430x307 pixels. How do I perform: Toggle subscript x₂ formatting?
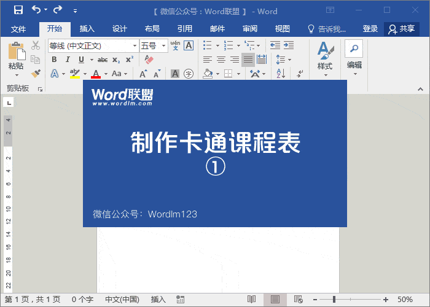(x=116, y=60)
